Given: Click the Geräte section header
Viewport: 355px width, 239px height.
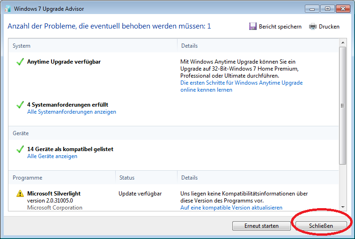Looking at the screenshot, I should click(21, 133).
